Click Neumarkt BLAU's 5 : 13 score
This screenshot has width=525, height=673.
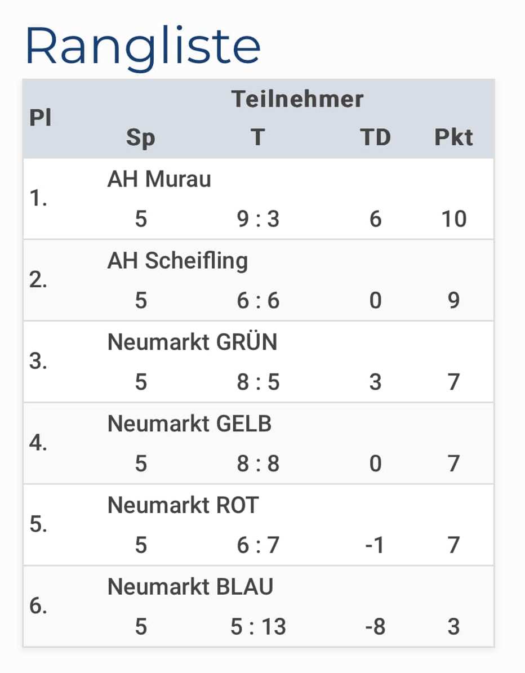[258, 627]
